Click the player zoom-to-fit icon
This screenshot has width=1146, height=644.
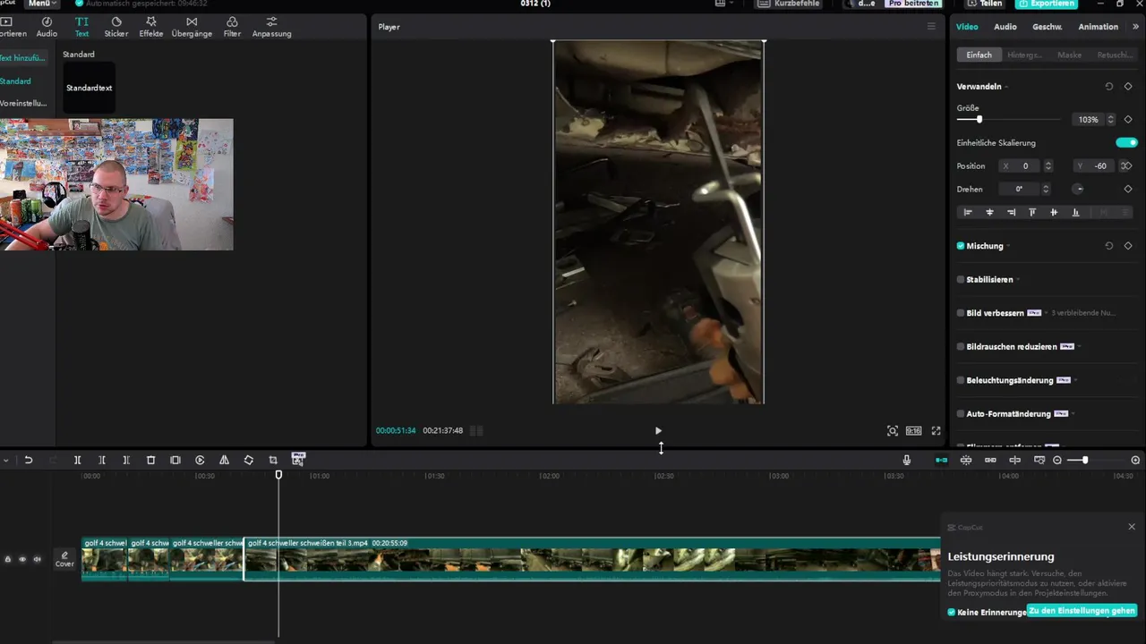[893, 430]
